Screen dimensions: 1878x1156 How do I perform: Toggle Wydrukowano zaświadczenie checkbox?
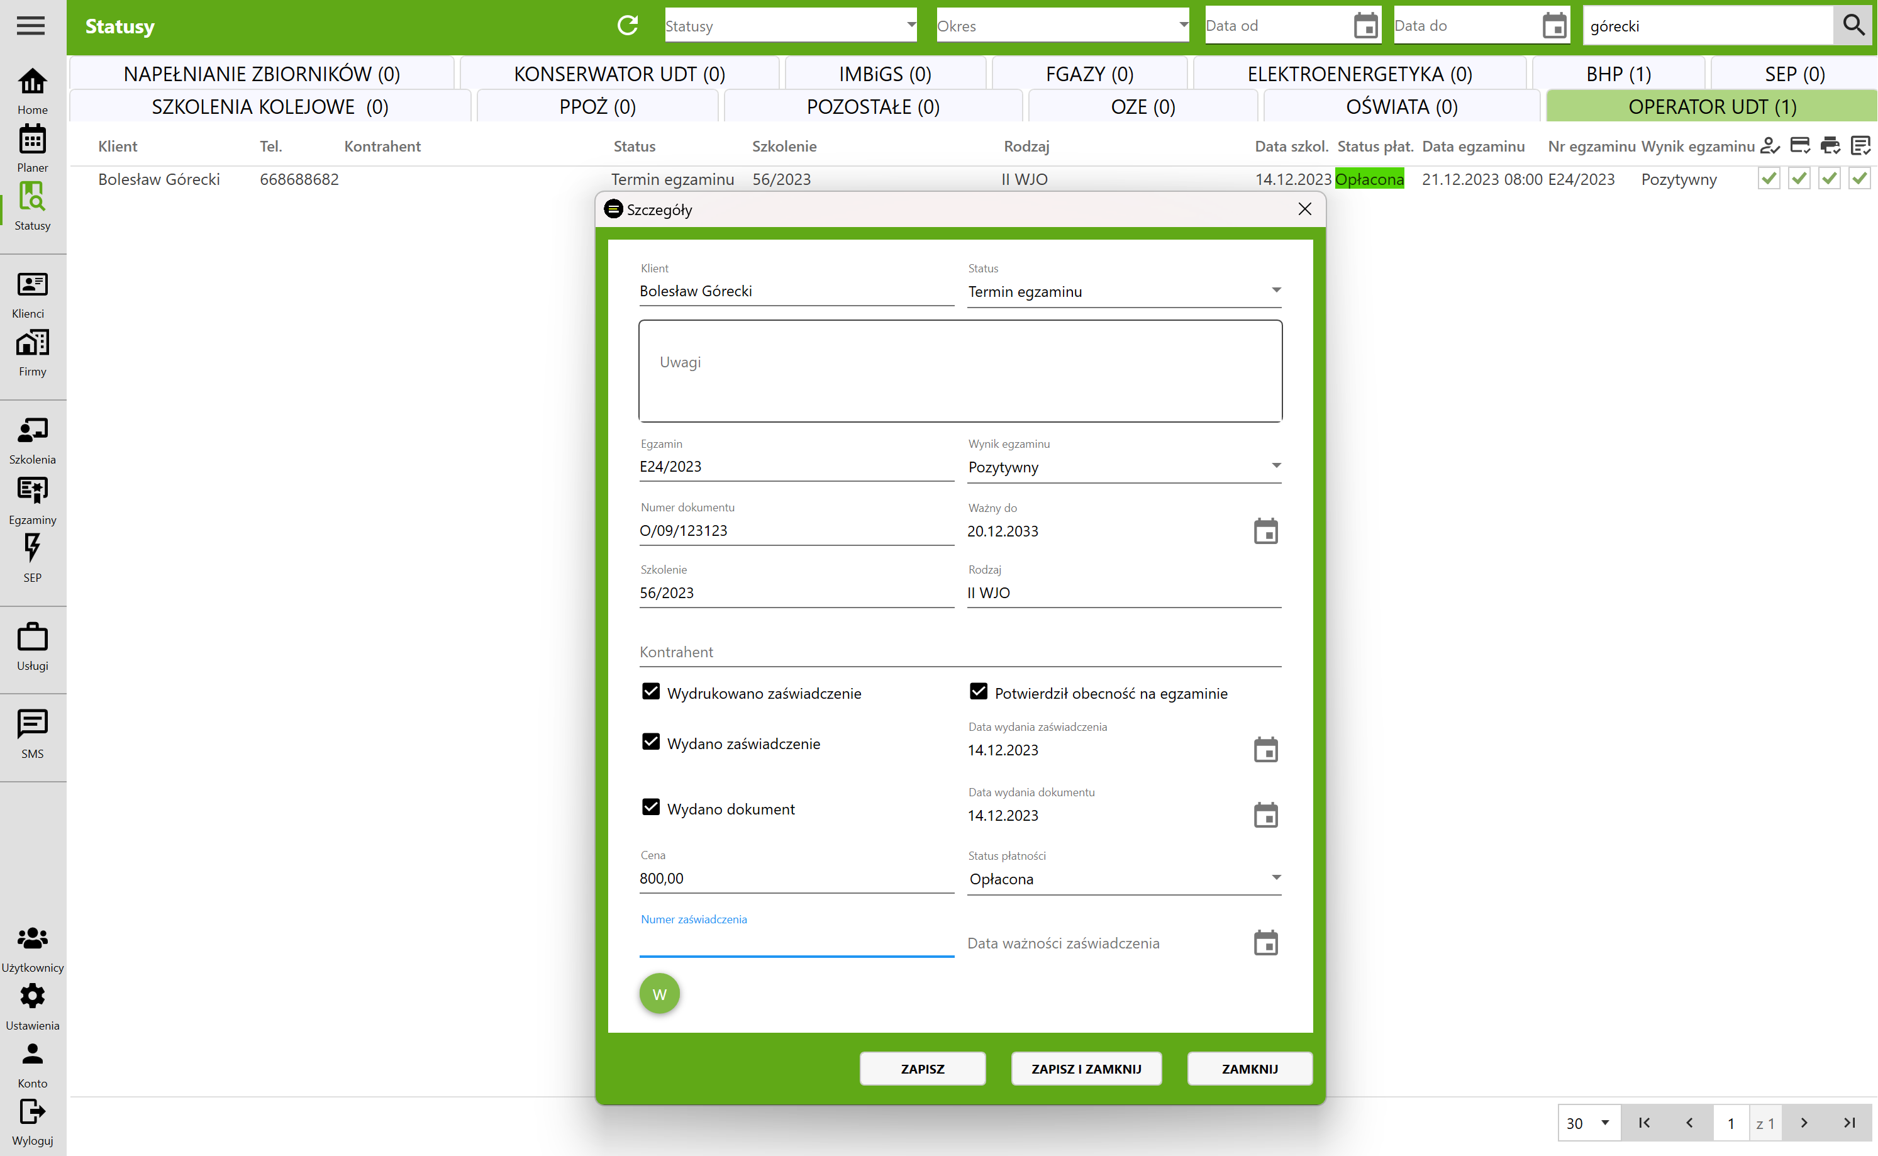(x=650, y=691)
